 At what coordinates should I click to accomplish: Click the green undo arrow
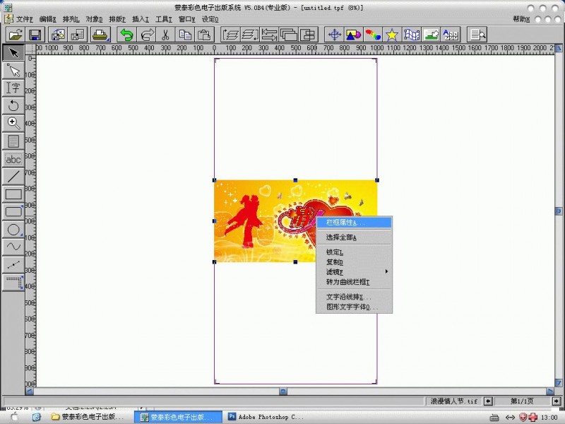point(126,35)
